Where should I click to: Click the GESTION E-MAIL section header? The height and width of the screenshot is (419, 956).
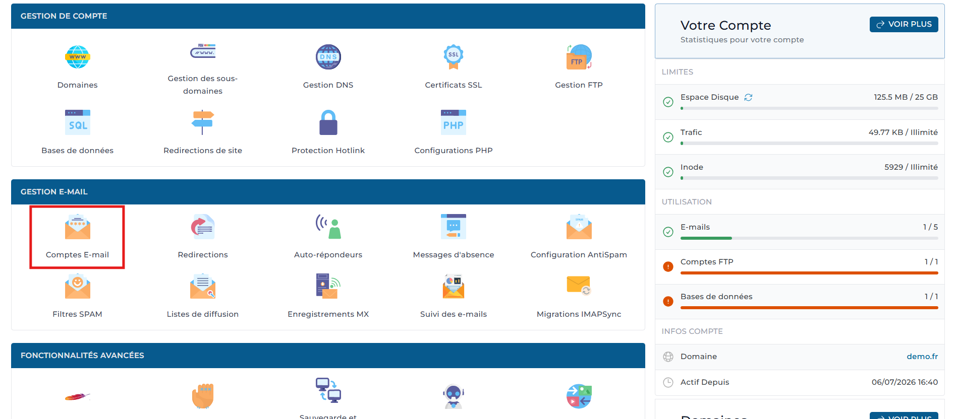pos(328,192)
